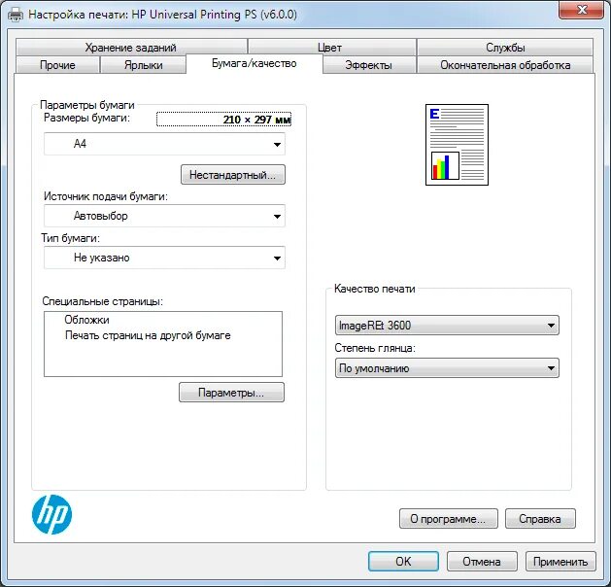
Task: Expand the Тип бумаги dropdown
Action: 164,258
